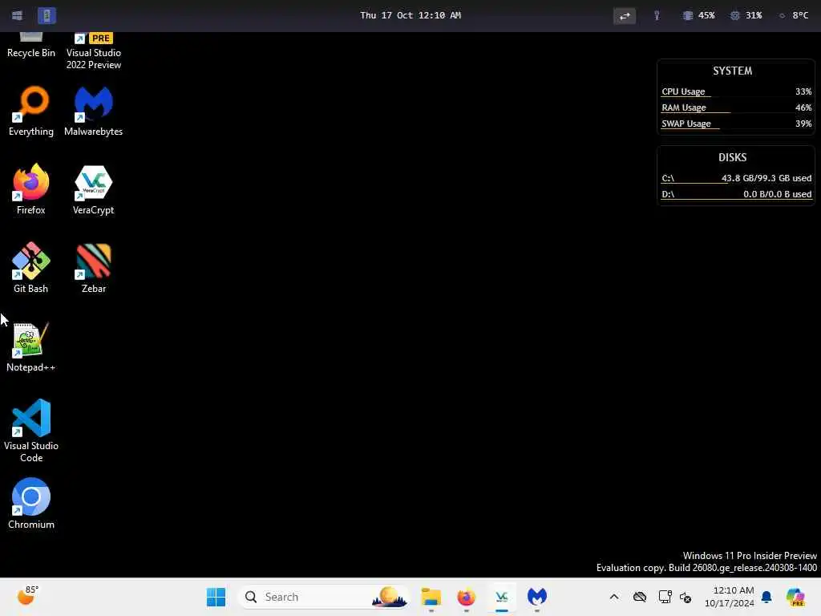Click the Windows logo in the top bar

click(18, 15)
